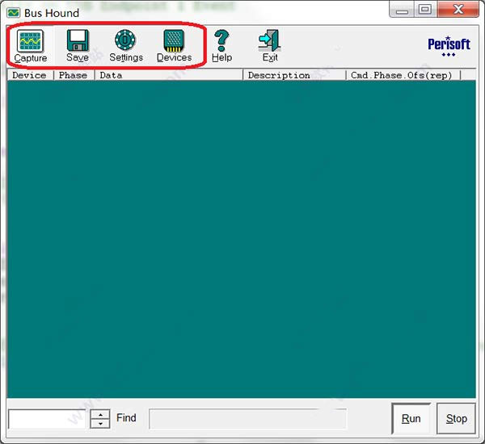
Task: Click the Exit door icon
Action: coord(270,40)
